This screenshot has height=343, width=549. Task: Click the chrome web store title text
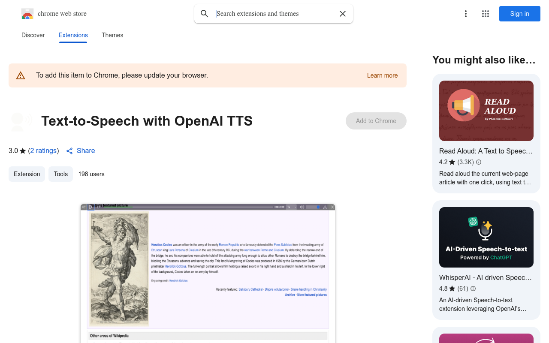[62, 14]
